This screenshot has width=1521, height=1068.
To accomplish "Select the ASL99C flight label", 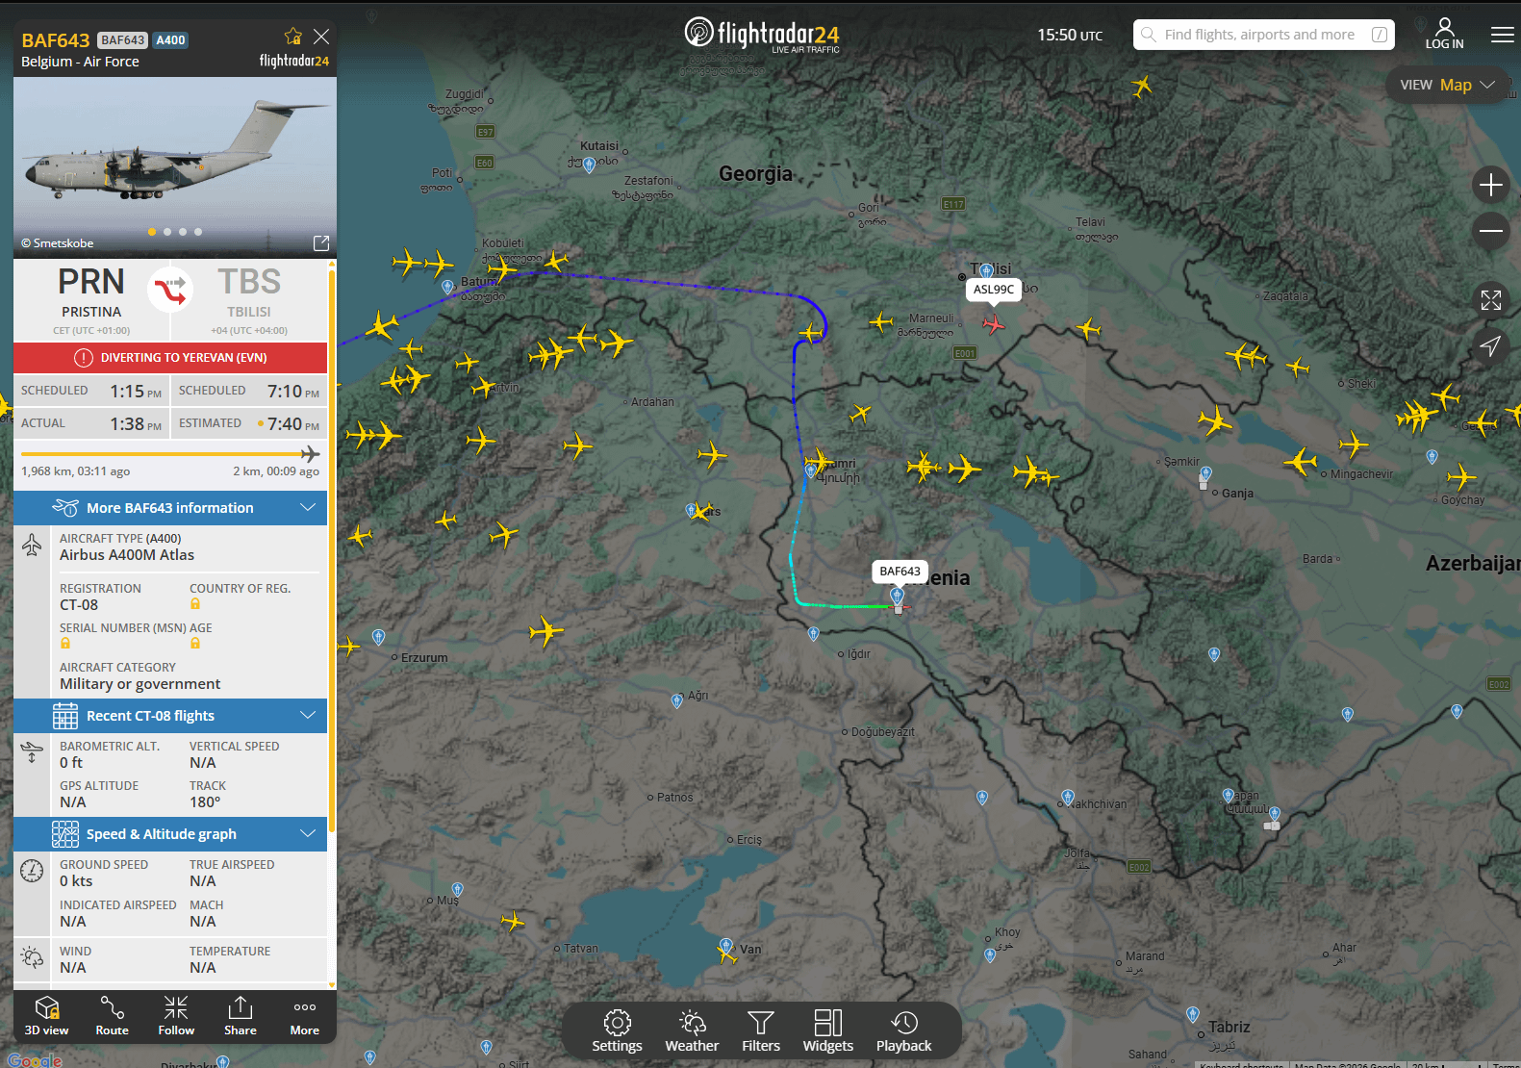I will coord(993,289).
